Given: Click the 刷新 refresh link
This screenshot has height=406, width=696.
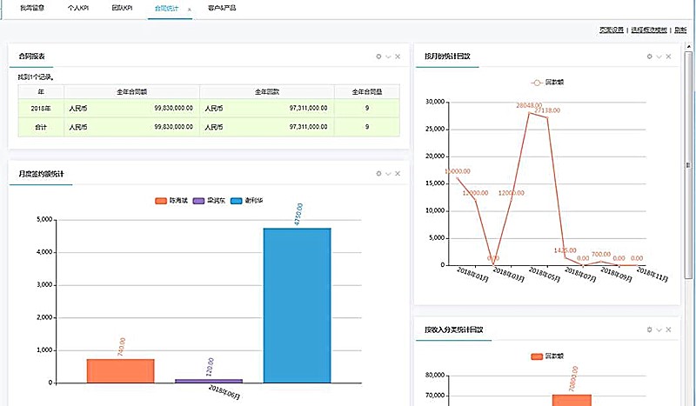Looking at the screenshot, I should 679,30.
